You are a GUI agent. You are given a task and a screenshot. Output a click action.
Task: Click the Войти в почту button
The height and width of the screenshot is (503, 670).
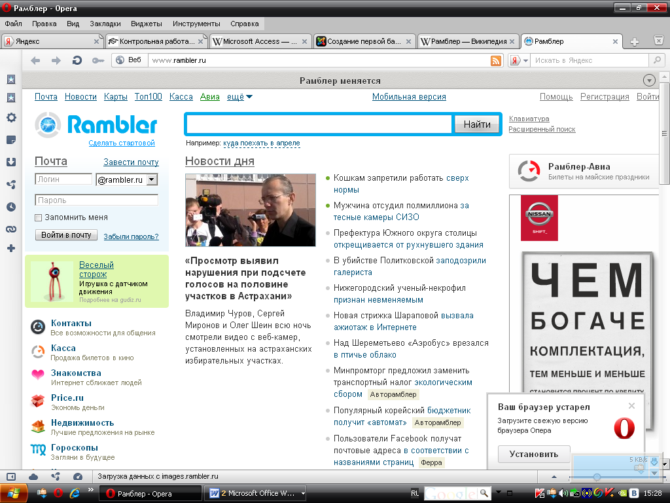coord(66,235)
